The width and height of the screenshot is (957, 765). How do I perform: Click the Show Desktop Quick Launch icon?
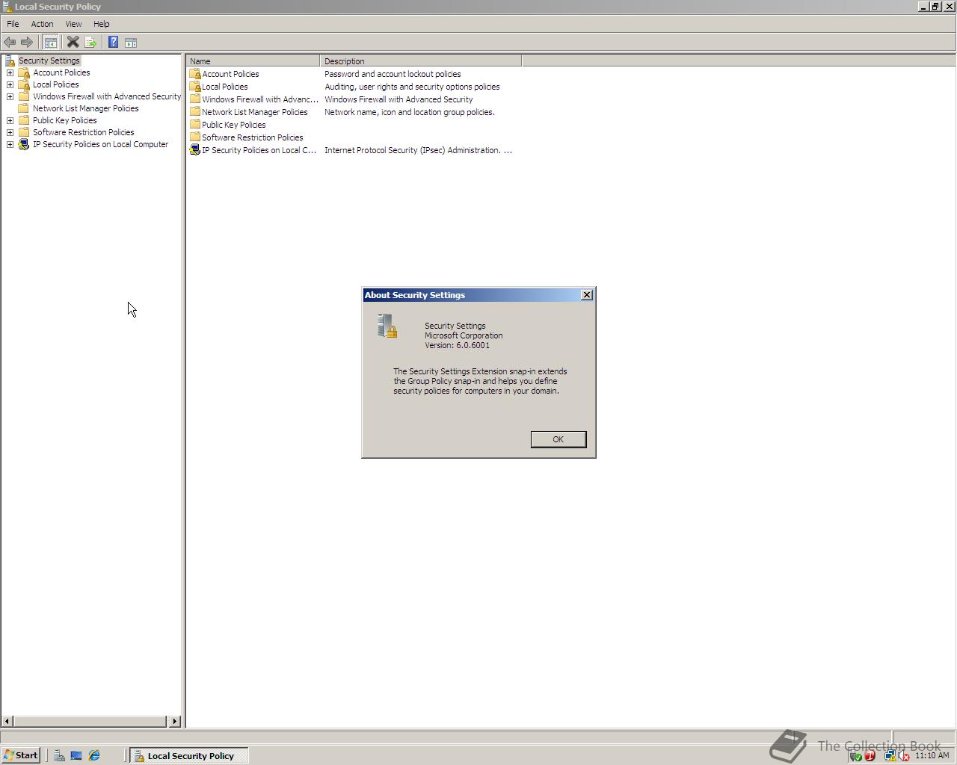(76, 755)
